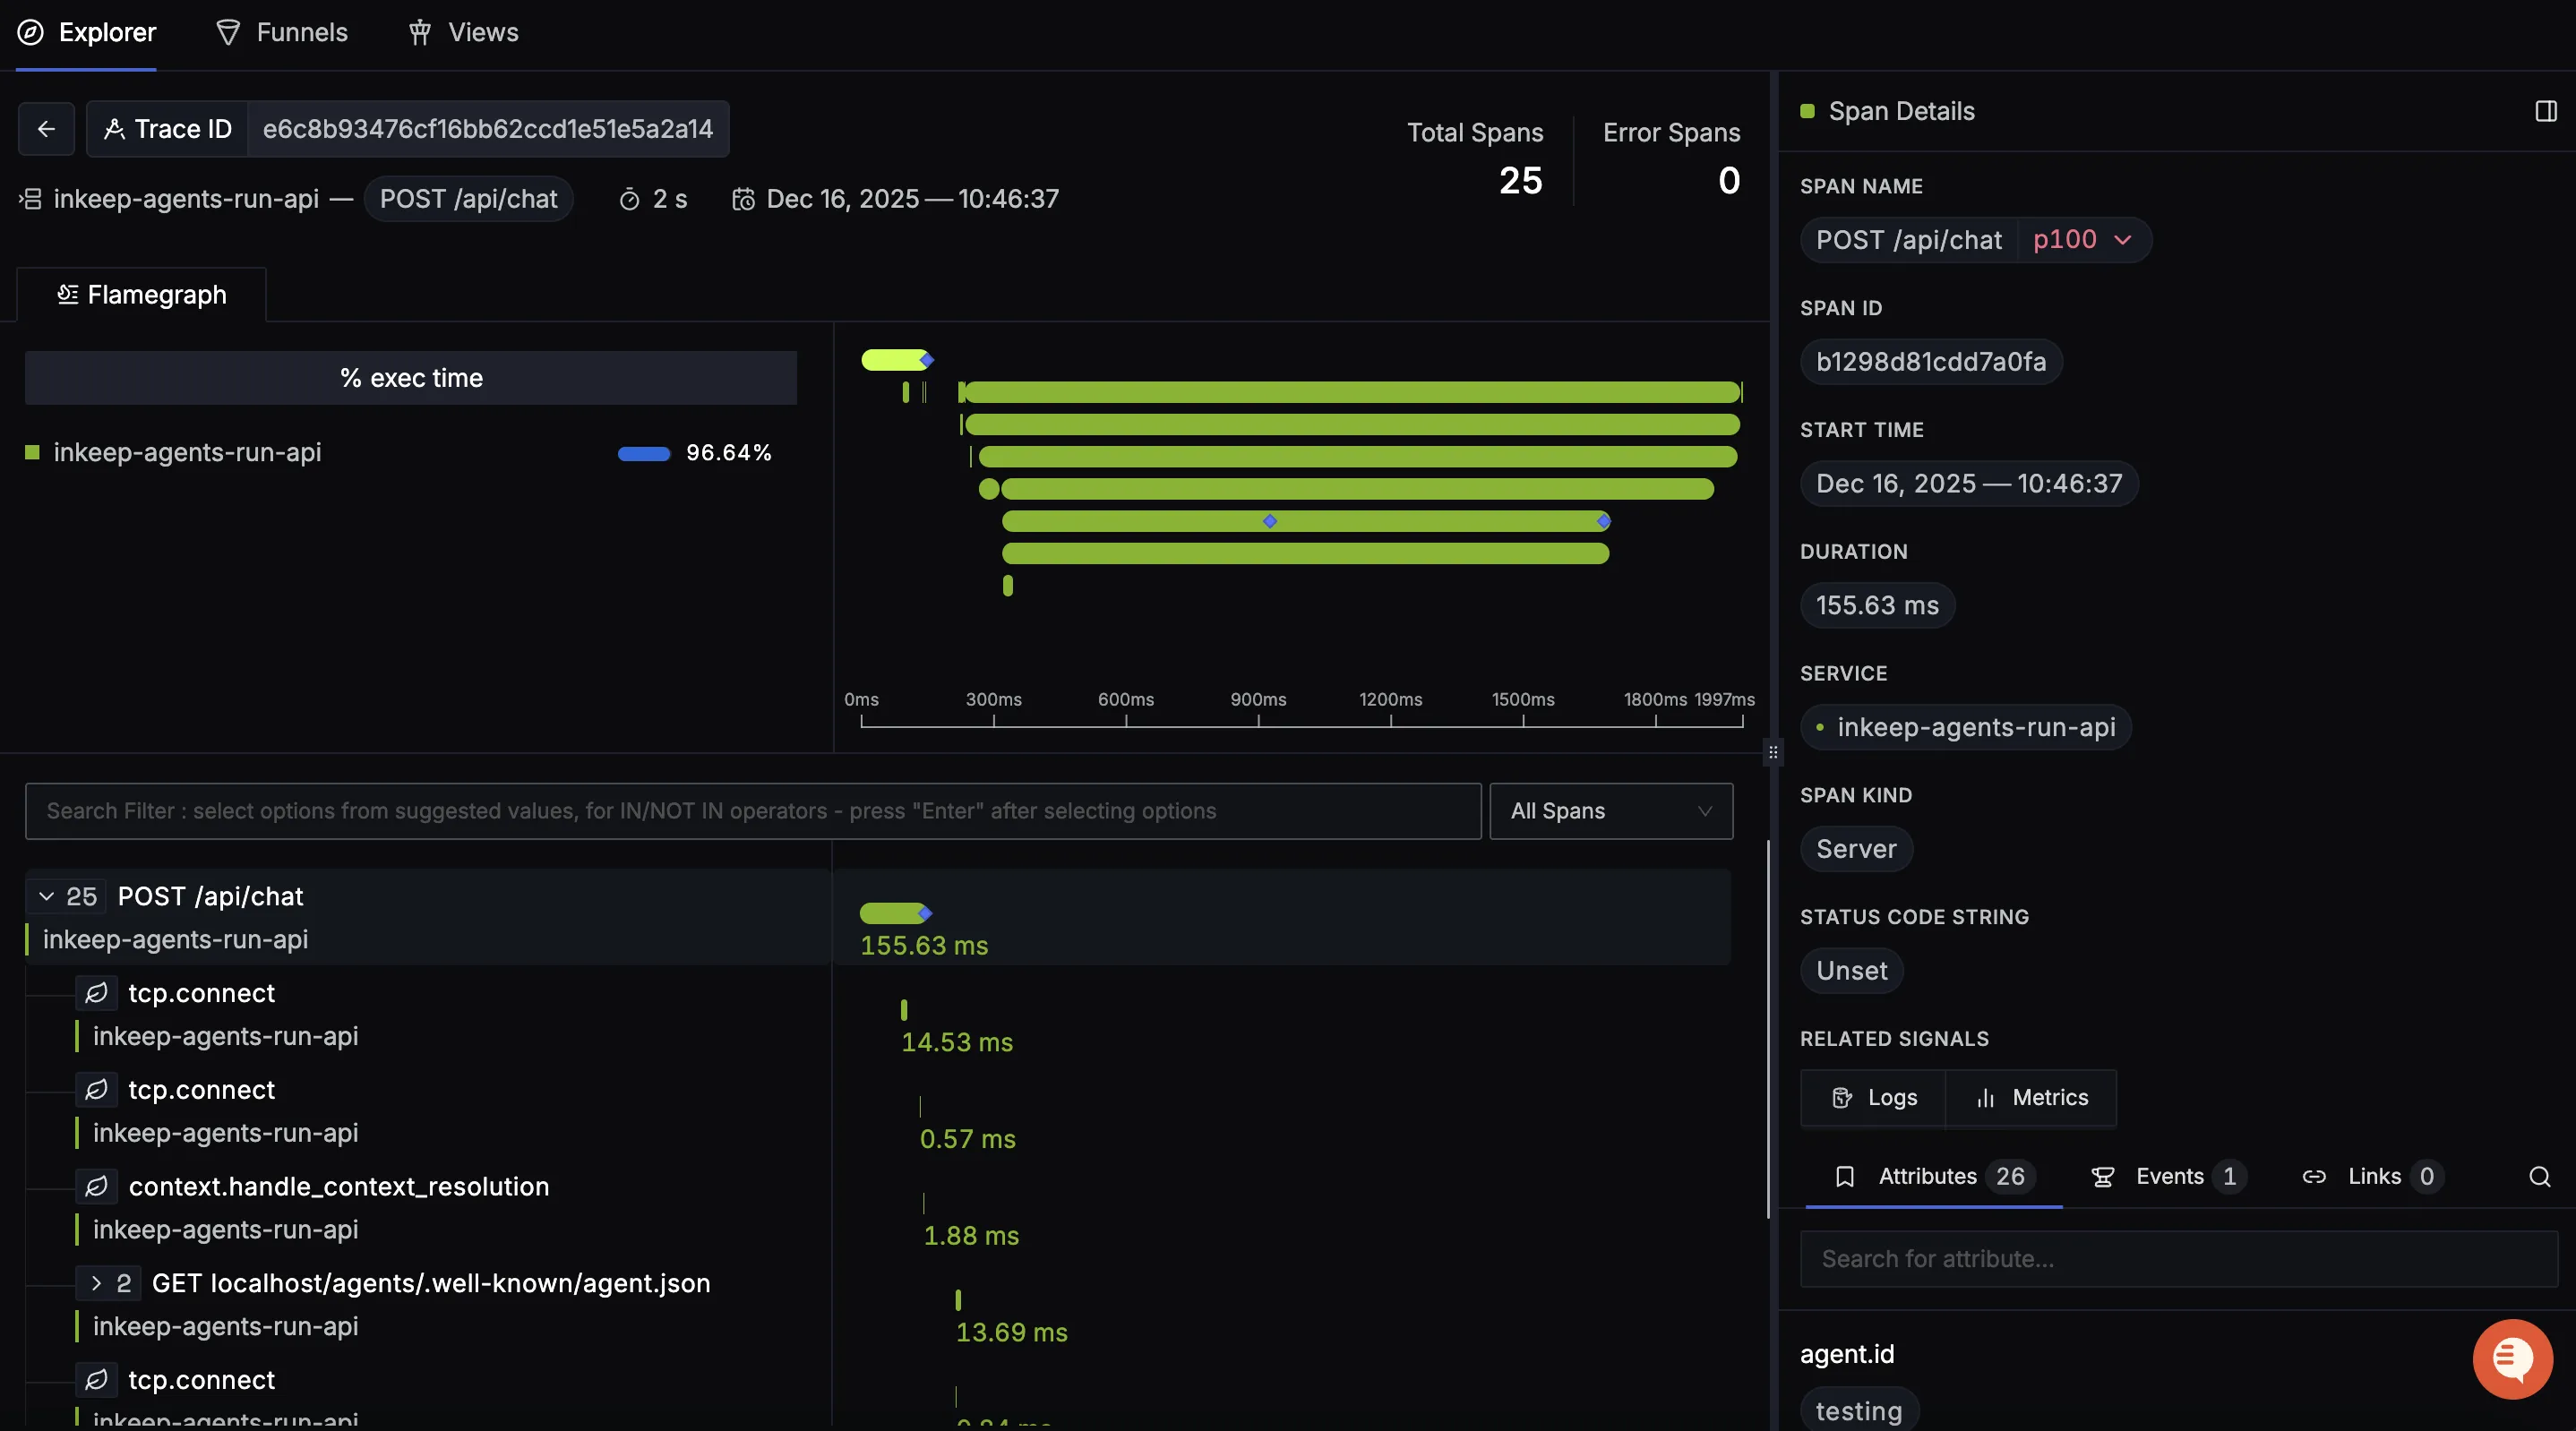Click the back arrow next to Trace ID
The height and width of the screenshot is (1431, 2576).
coord(46,129)
